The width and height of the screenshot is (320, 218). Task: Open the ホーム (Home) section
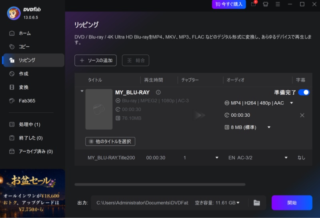[x=34, y=33]
